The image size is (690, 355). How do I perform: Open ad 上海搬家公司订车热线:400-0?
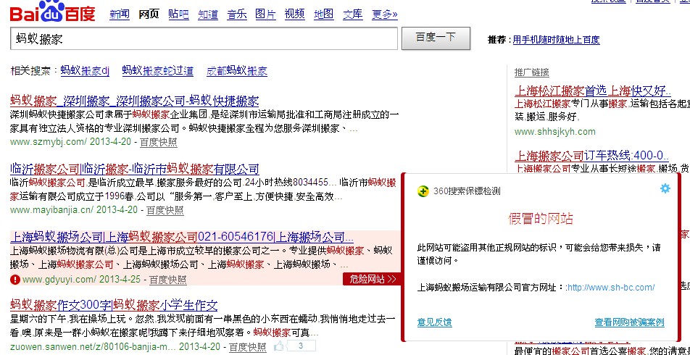click(592, 156)
